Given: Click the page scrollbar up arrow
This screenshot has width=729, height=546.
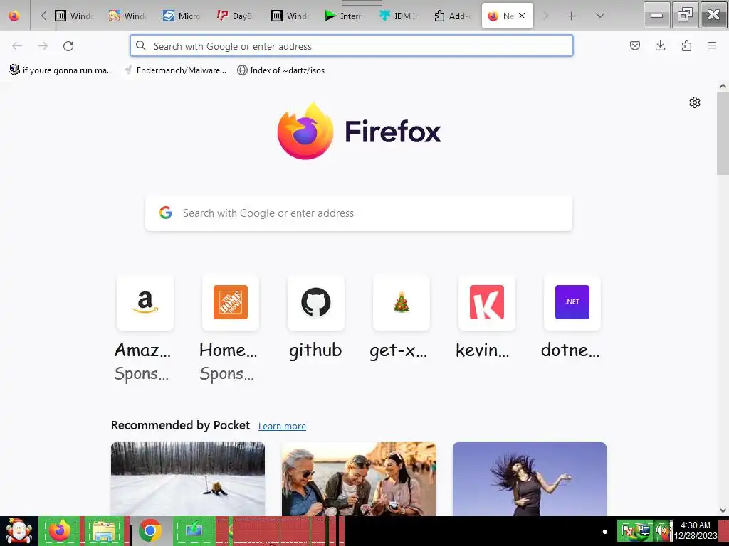Looking at the screenshot, I should click(x=723, y=86).
